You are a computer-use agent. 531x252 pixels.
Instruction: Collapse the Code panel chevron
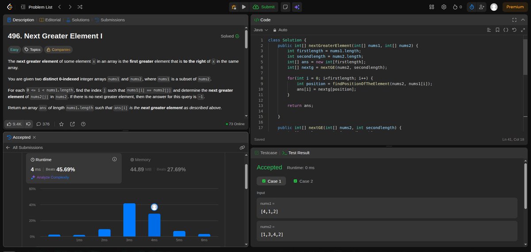(522, 20)
